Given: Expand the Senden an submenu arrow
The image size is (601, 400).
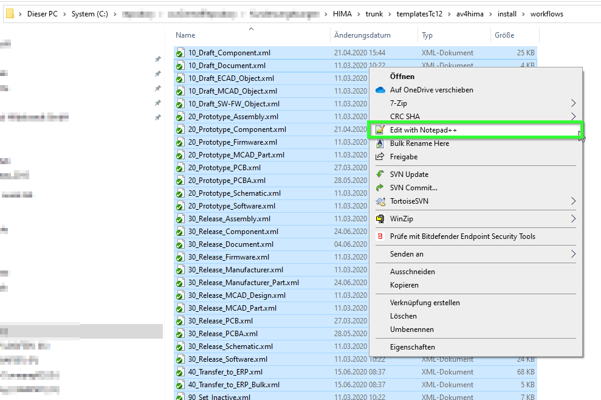Looking at the screenshot, I should 573,254.
